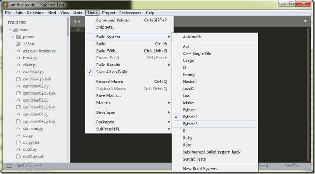The width and height of the screenshot is (315, 174).
Task: Toggle side bar using status bar panel icon
Action: 9,166
